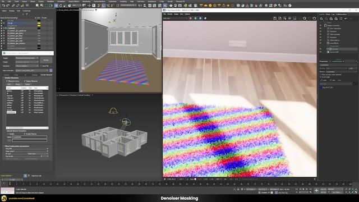Screen dimensions: 359x202
Task: Click the VFB region render cursor icon
Action: pos(284,19)
